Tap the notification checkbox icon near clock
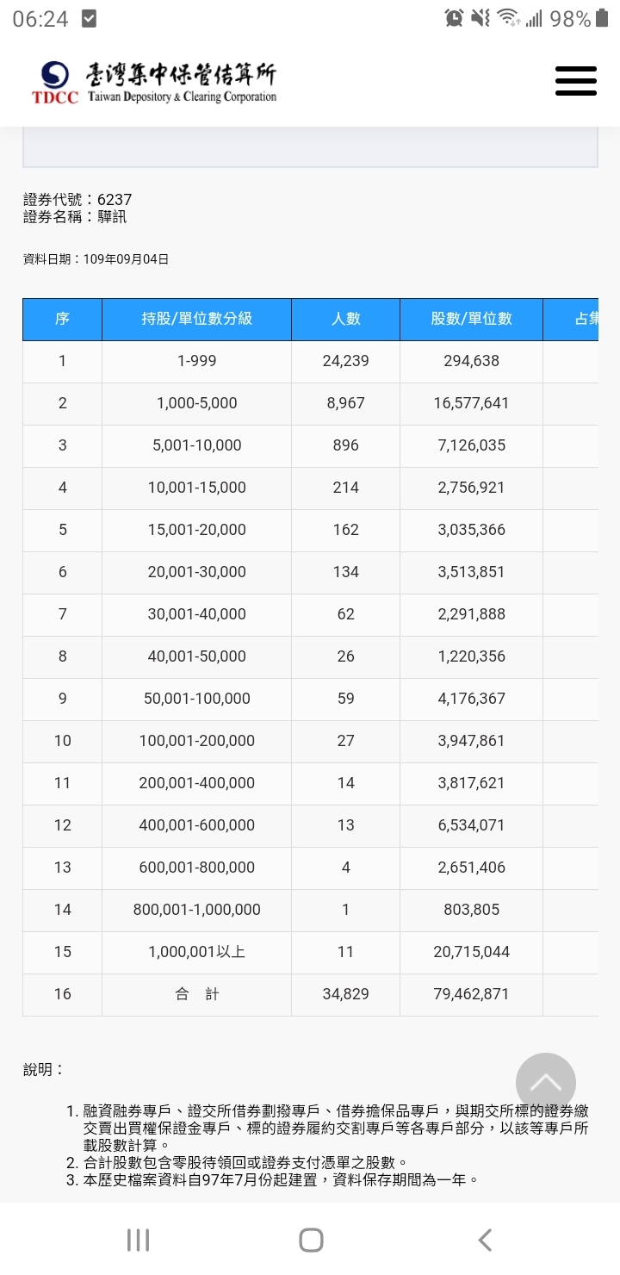This screenshot has height=1275, width=620. click(x=89, y=18)
